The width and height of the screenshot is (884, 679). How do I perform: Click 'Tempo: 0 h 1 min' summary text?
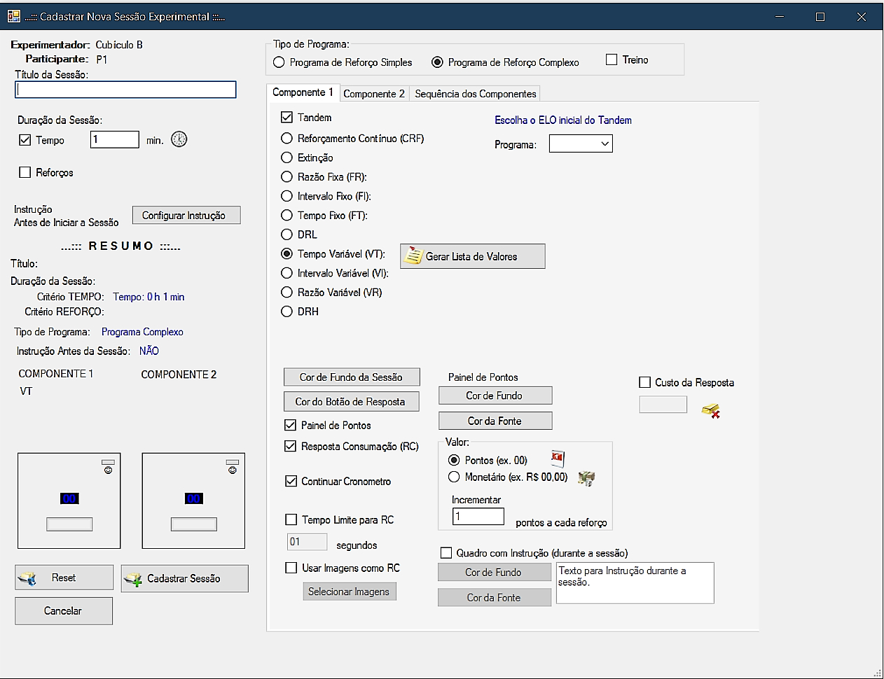(x=149, y=297)
